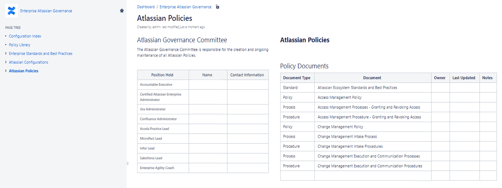Click the page restrictions lock icon
Screen dimensions: 502x188
click(217, 7)
